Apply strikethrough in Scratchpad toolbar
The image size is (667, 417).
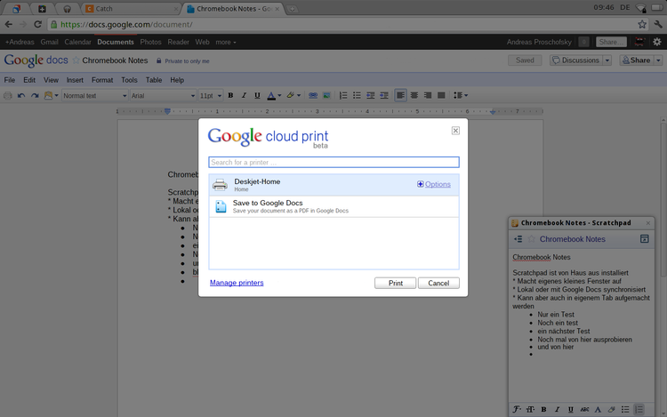point(584,409)
